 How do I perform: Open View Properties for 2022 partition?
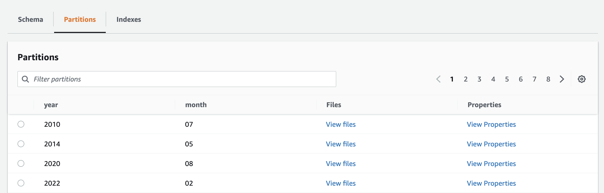491,183
